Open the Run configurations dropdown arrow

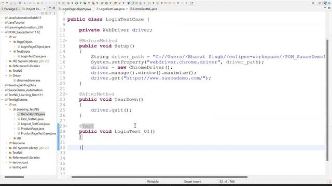pyautogui.click(x=80, y=3)
